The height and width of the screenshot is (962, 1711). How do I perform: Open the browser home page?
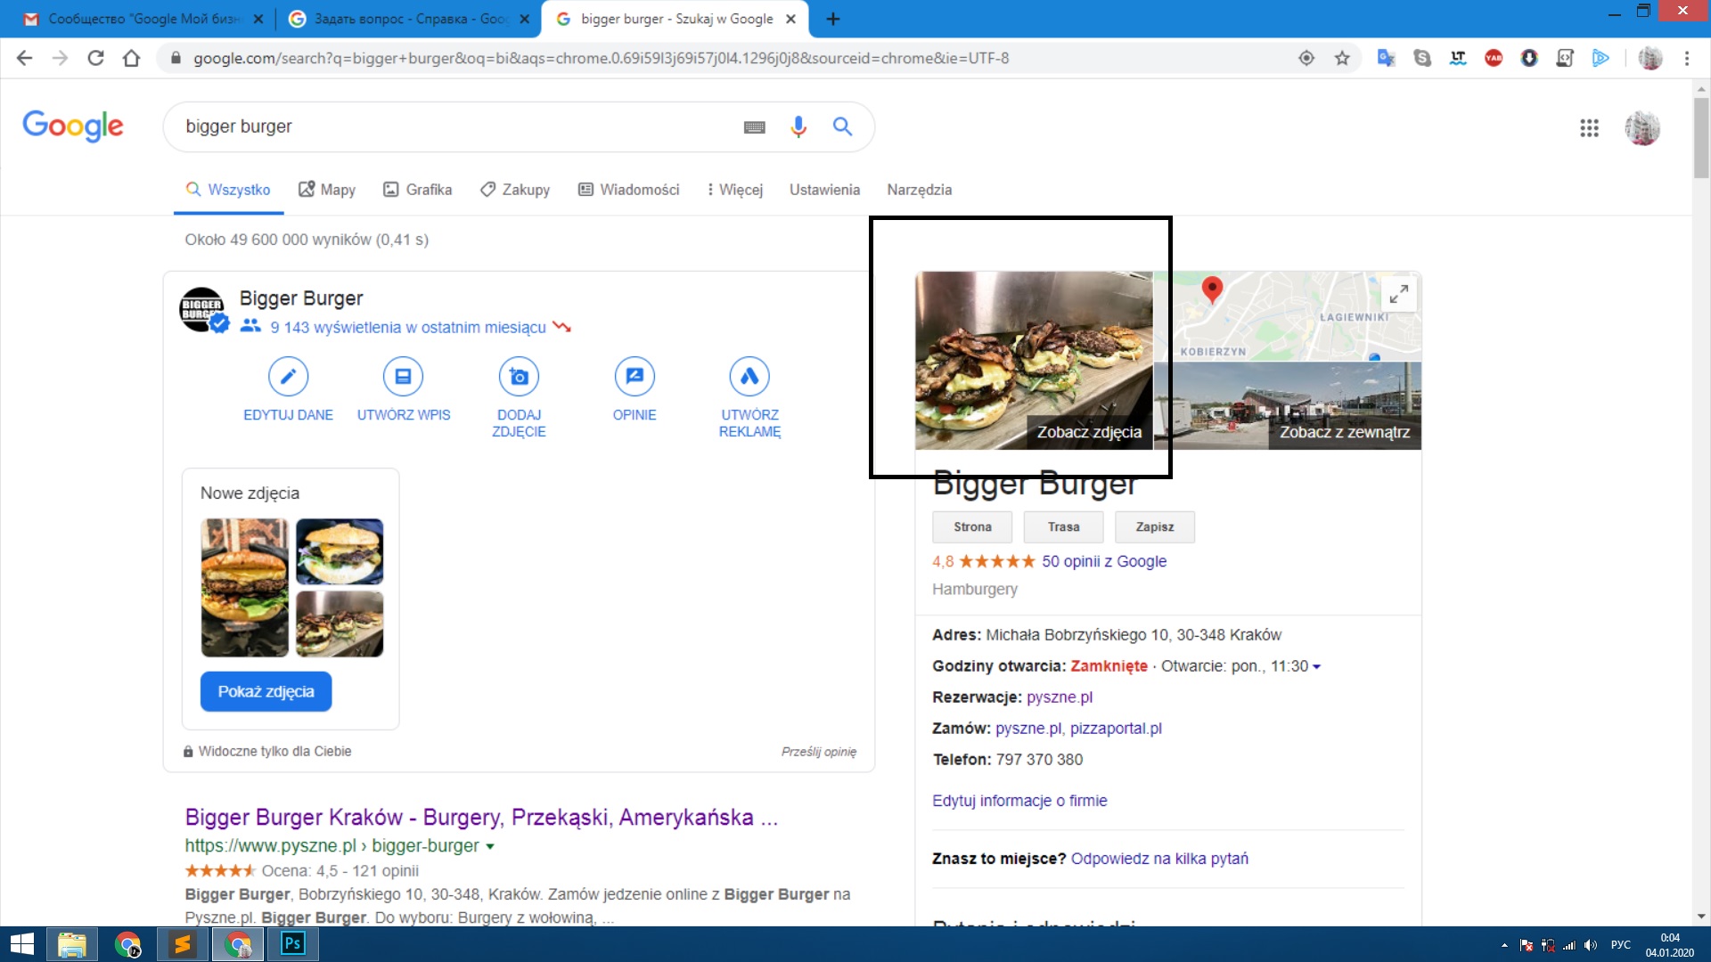click(x=132, y=58)
